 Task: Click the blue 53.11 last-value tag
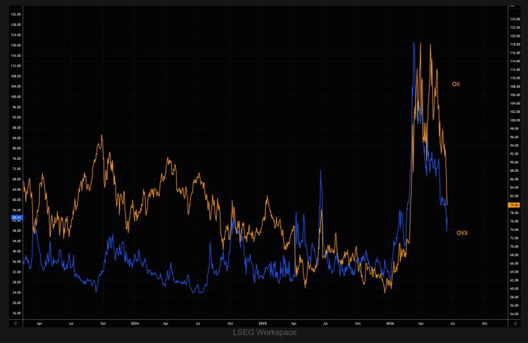(x=16, y=217)
